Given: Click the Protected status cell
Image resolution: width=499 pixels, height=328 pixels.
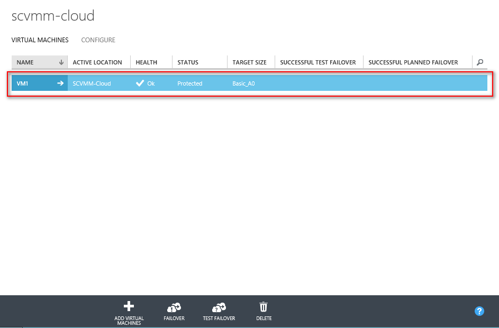Looking at the screenshot, I should click(x=189, y=83).
